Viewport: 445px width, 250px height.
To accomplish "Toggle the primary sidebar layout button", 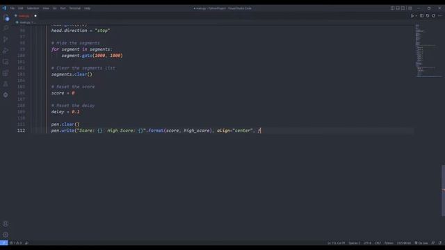I will click(x=392, y=8).
